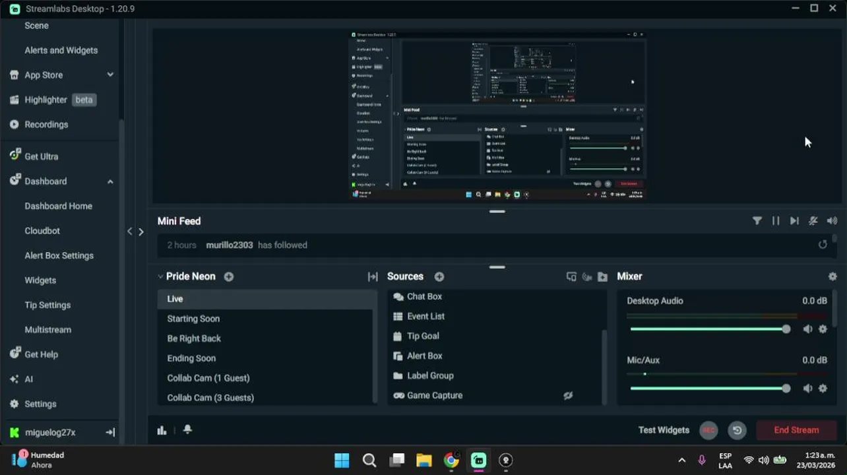Refresh the Mini Feed list
This screenshot has width=847, height=475.
coord(823,245)
